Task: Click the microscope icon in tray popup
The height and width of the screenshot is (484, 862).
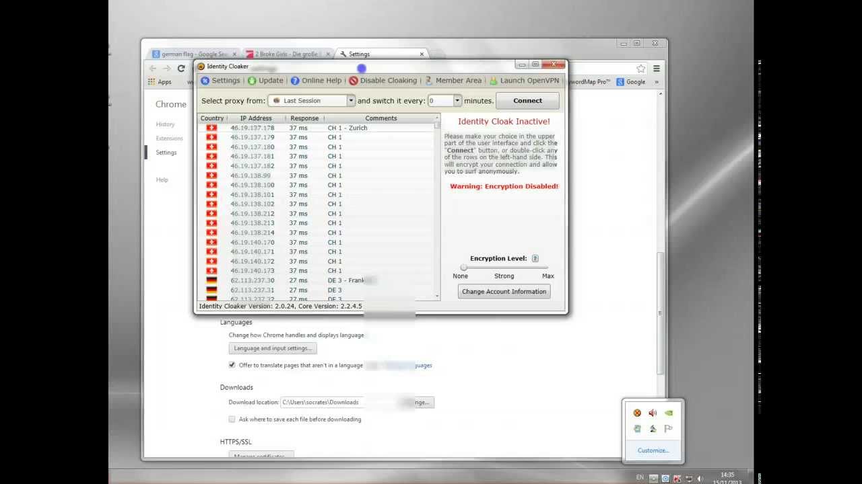Action: (653, 429)
